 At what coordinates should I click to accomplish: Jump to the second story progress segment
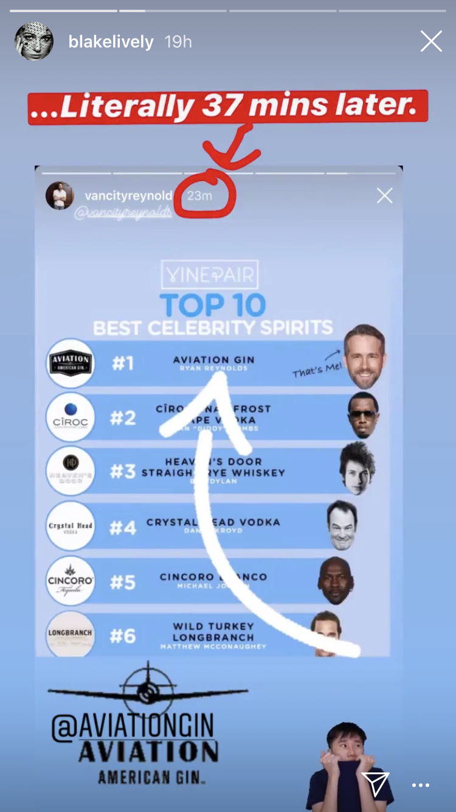tap(173, 11)
